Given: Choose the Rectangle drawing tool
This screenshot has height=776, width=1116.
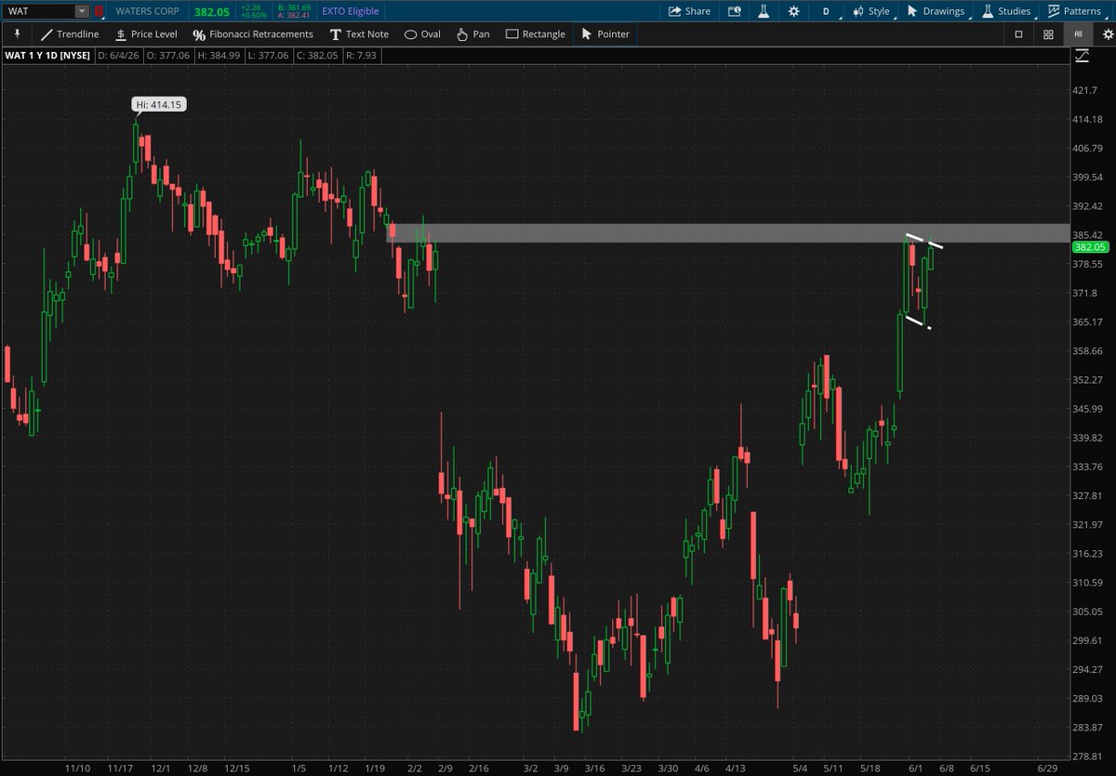Looking at the screenshot, I should point(536,34).
